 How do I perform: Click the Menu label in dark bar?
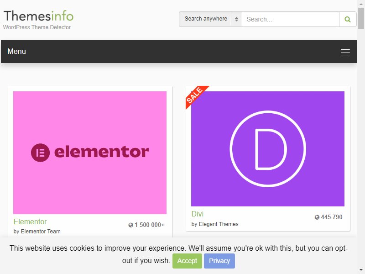[x=16, y=51]
